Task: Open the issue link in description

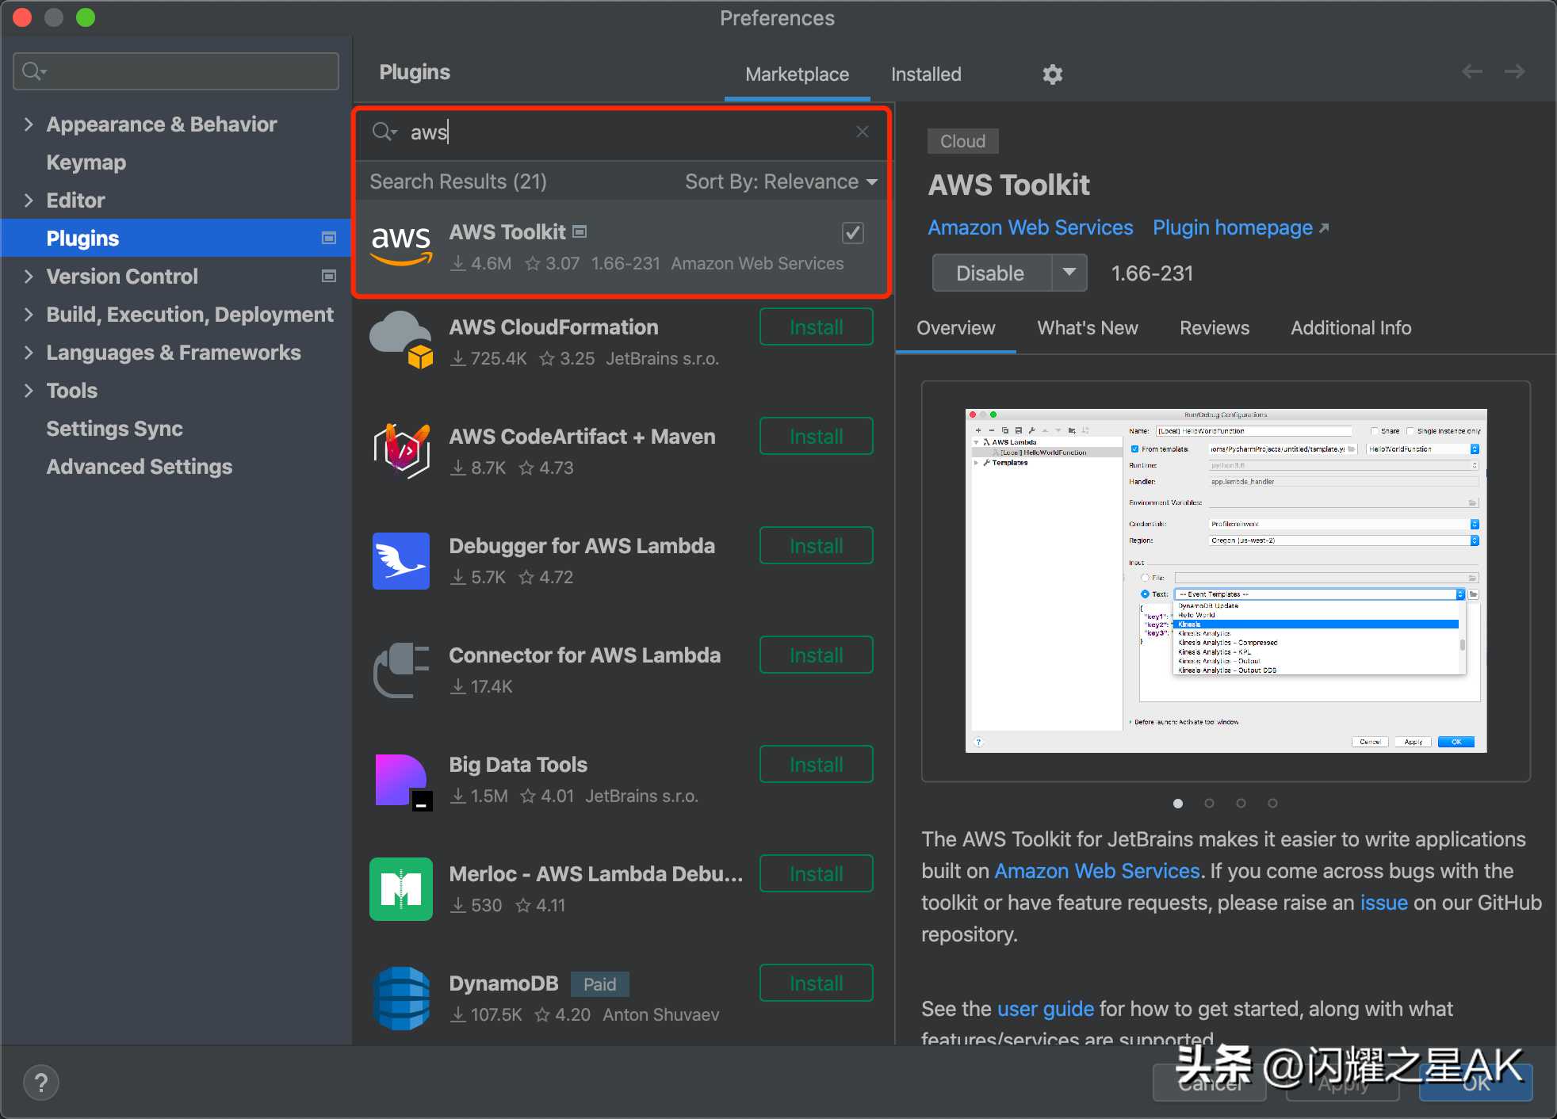Action: coord(1383,903)
